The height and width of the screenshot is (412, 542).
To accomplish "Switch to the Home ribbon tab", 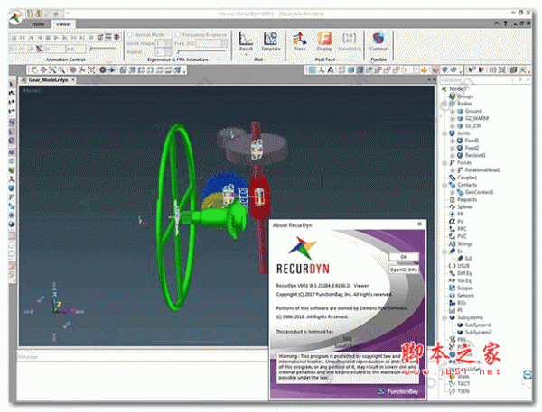I will point(38,24).
